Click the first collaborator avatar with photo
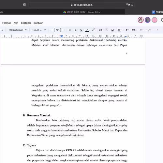This screenshot has height=163, width=163. tap(141, 20)
